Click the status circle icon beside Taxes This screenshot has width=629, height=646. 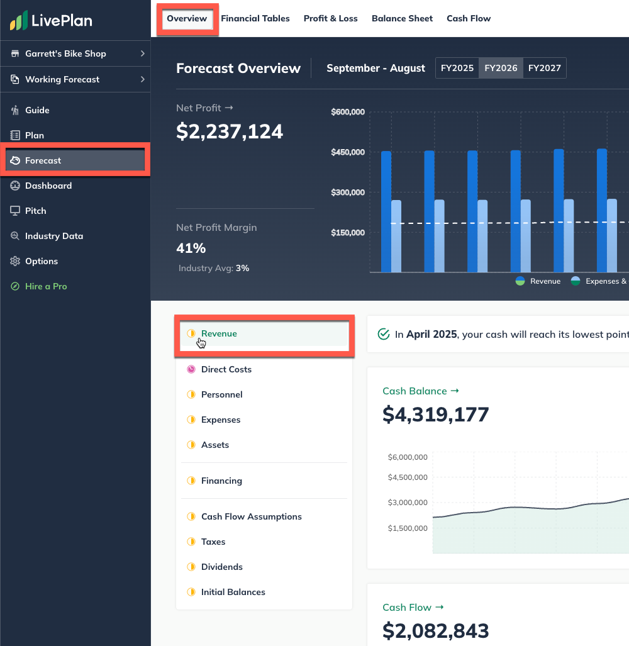click(191, 542)
